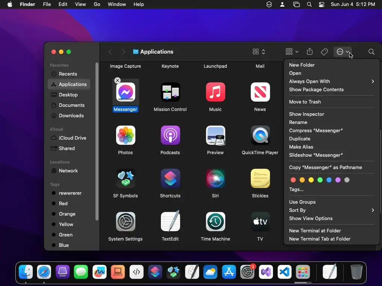This screenshot has height=286, width=382.
Task: Select the Shortcuts app icon in Finder
Action: click(170, 178)
